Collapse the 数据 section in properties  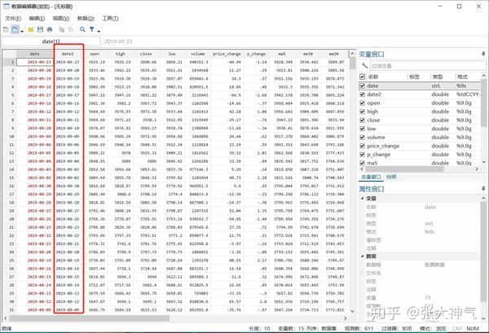click(x=363, y=256)
